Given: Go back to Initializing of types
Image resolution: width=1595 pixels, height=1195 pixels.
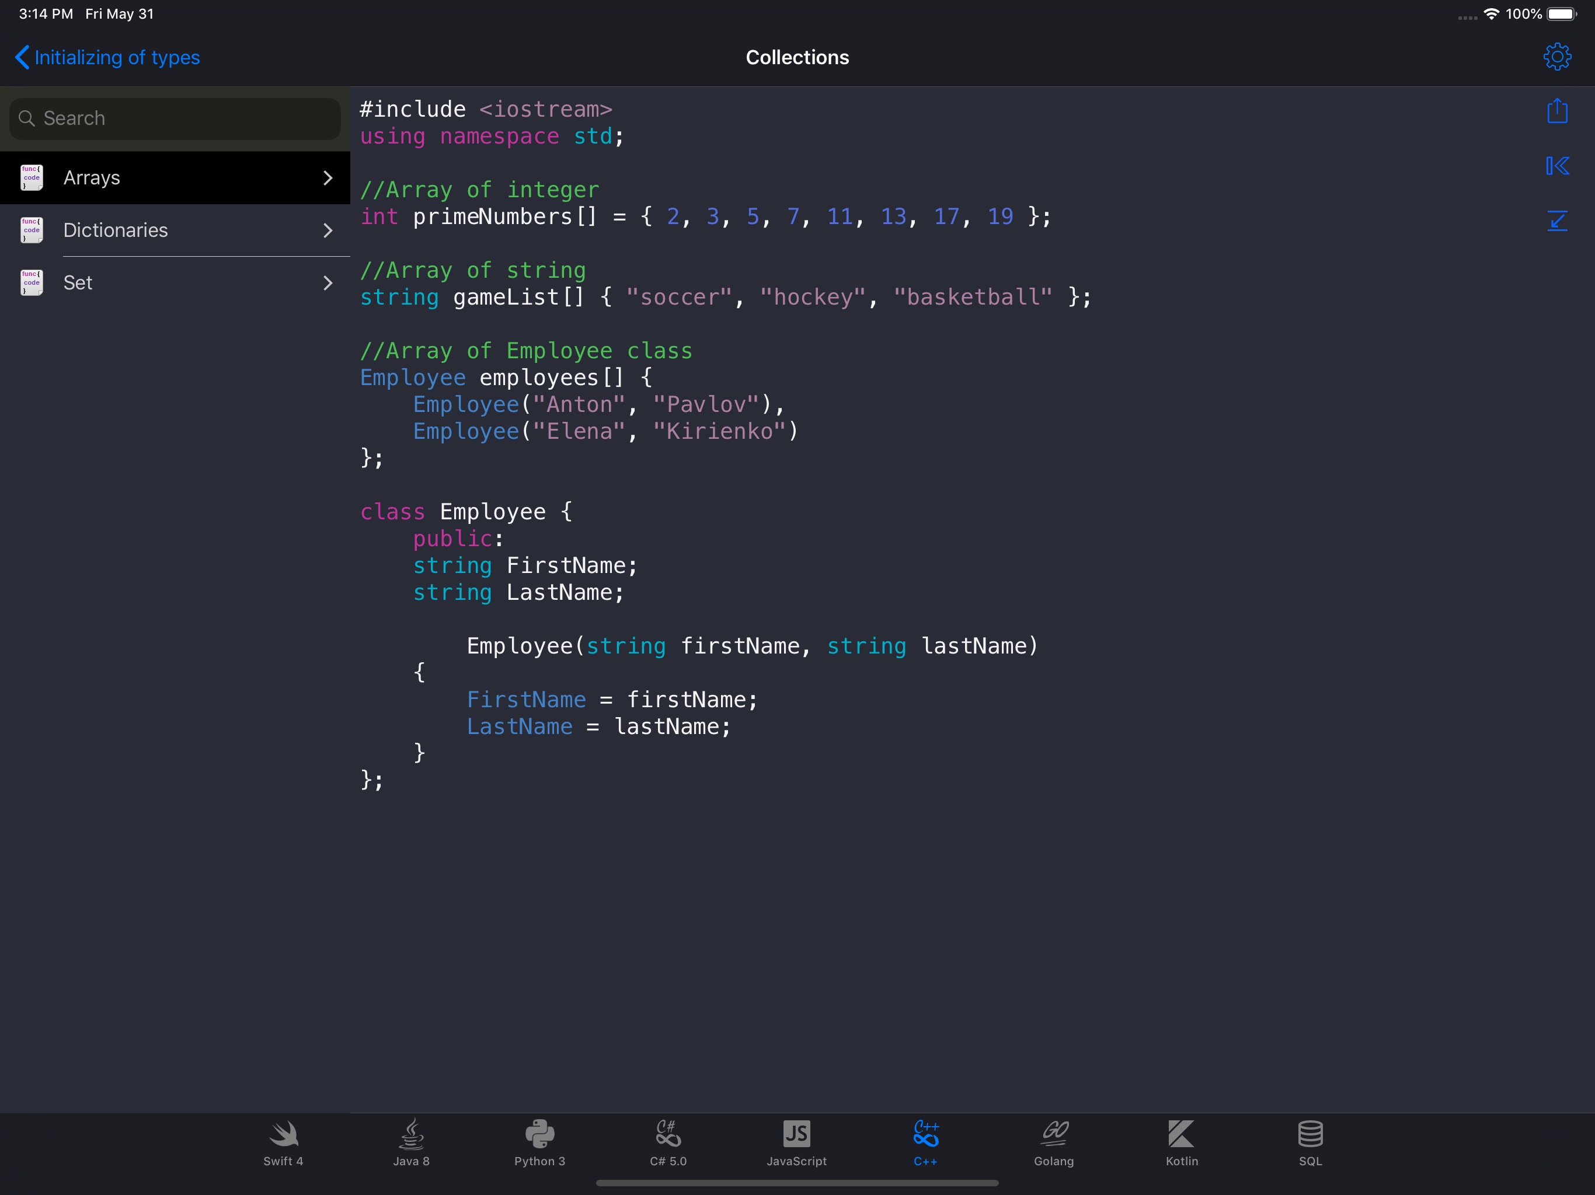Looking at the screenshot, I should 108,58.
